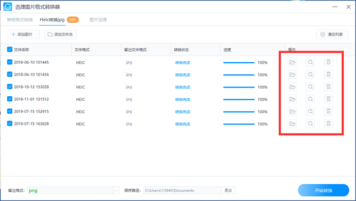
Task: Preview image 2019-07-15 152915
Action: [310, 111]
